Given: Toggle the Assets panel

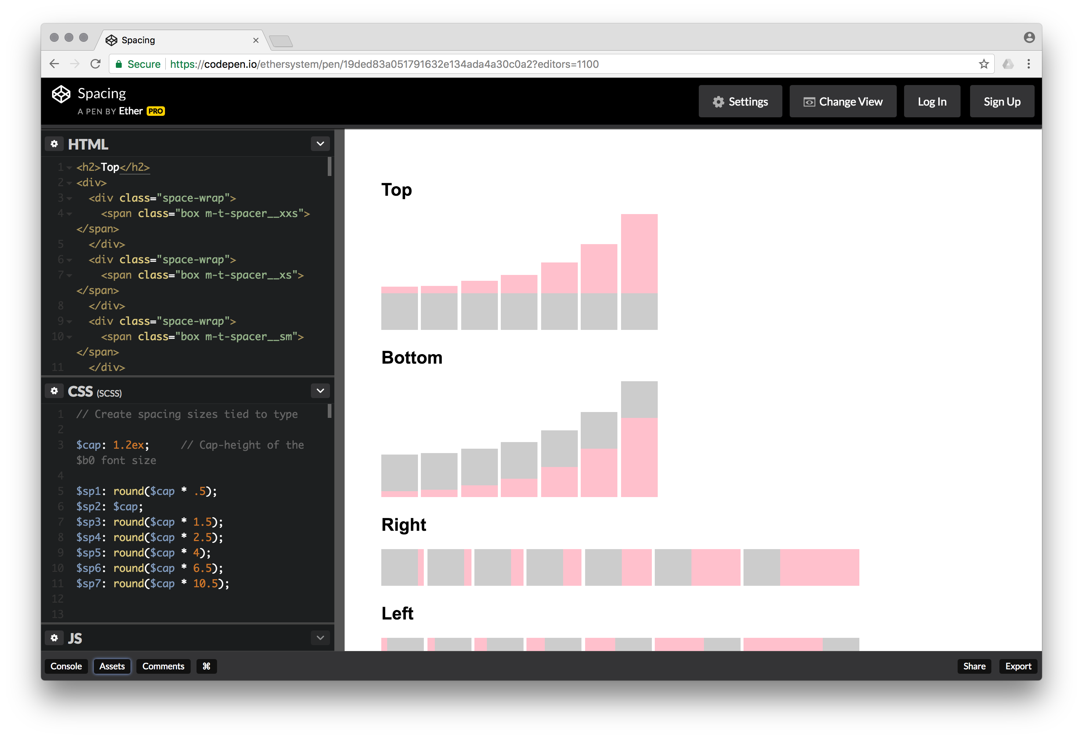Looking at the screenshot, I should point(112,666).
